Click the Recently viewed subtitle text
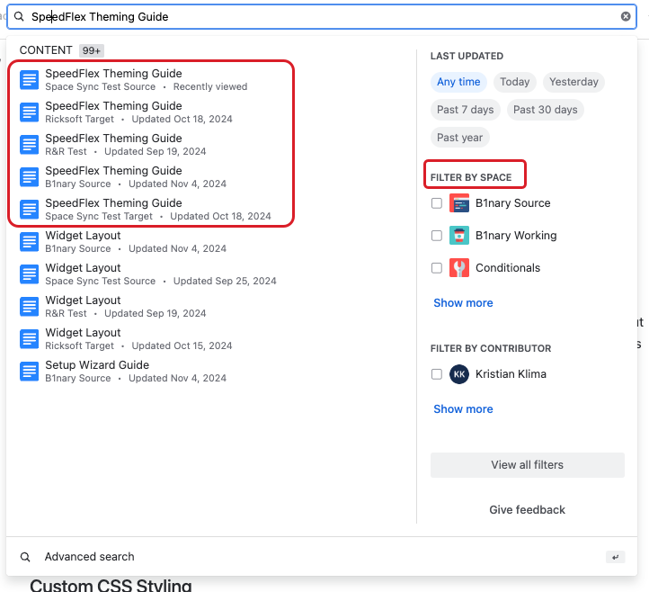 tap(210, 86)
